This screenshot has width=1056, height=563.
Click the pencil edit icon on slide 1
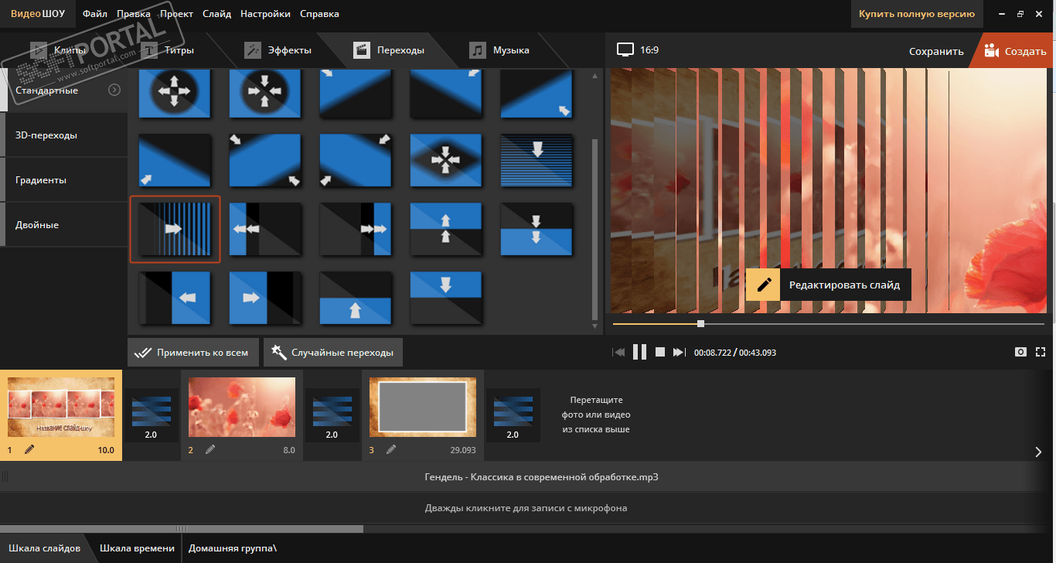pos(30,449)
